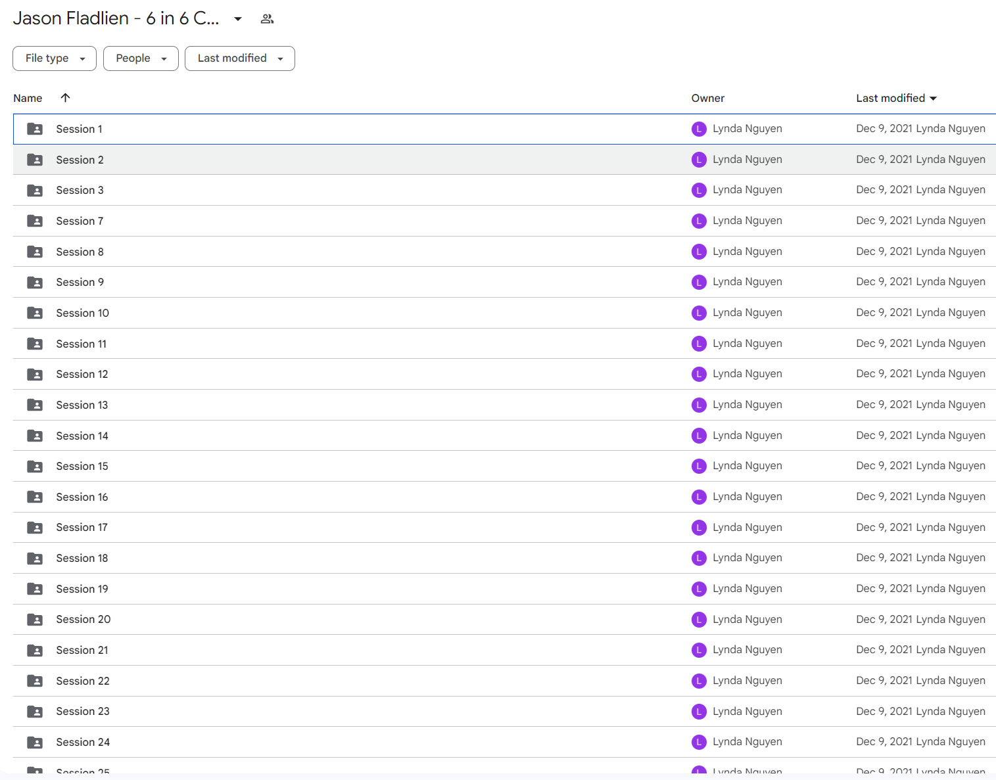Image resolution: width=996 pixels, height=780 pixels.
Task: Click the Jason Fladlien folder title
Action: click(x=116, y=18)
